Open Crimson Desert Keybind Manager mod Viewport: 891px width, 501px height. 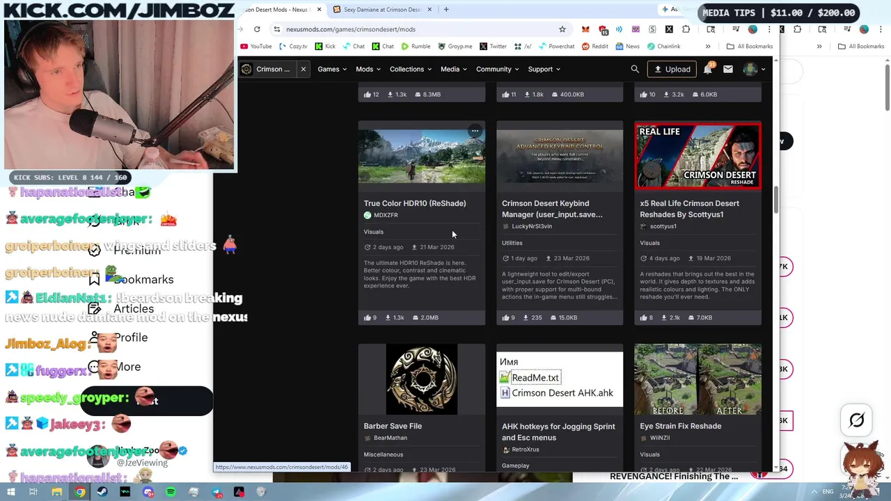pyautogui.click(x=552, y=209)
